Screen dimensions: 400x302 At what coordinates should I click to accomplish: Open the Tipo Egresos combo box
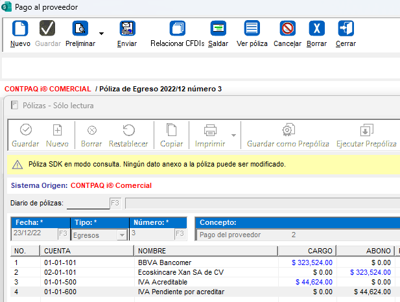(x=122, y=235)
